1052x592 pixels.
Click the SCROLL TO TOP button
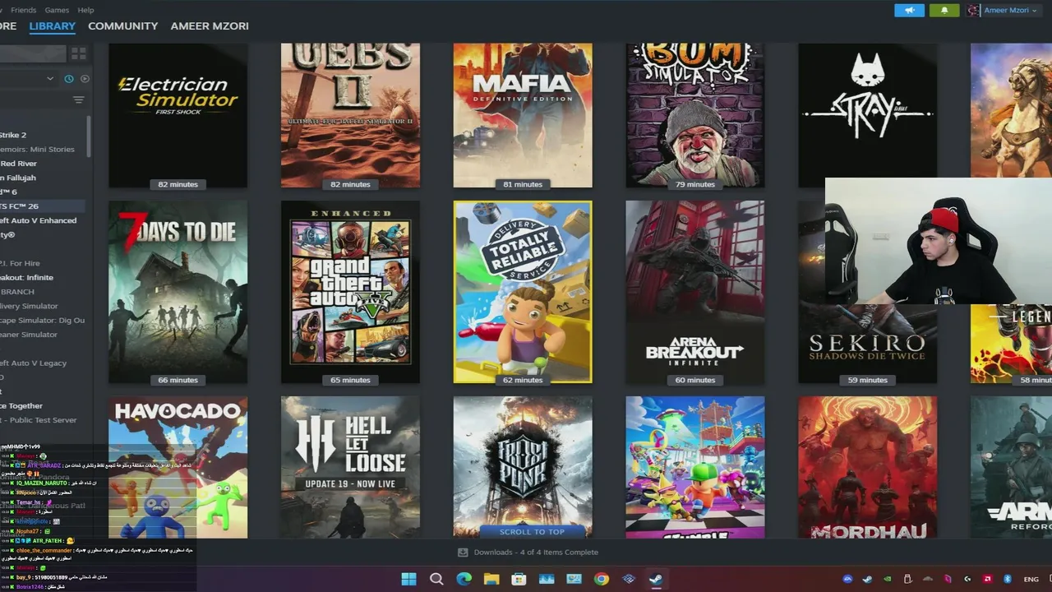[x=532, y=532]
